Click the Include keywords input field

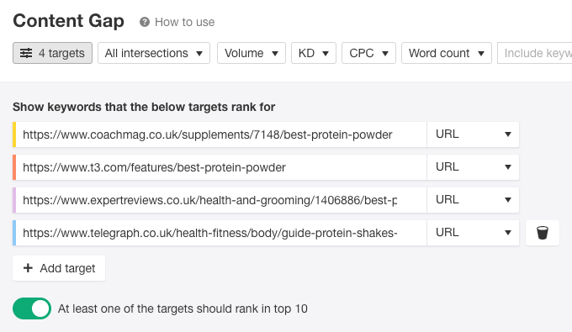pos(534,53)
